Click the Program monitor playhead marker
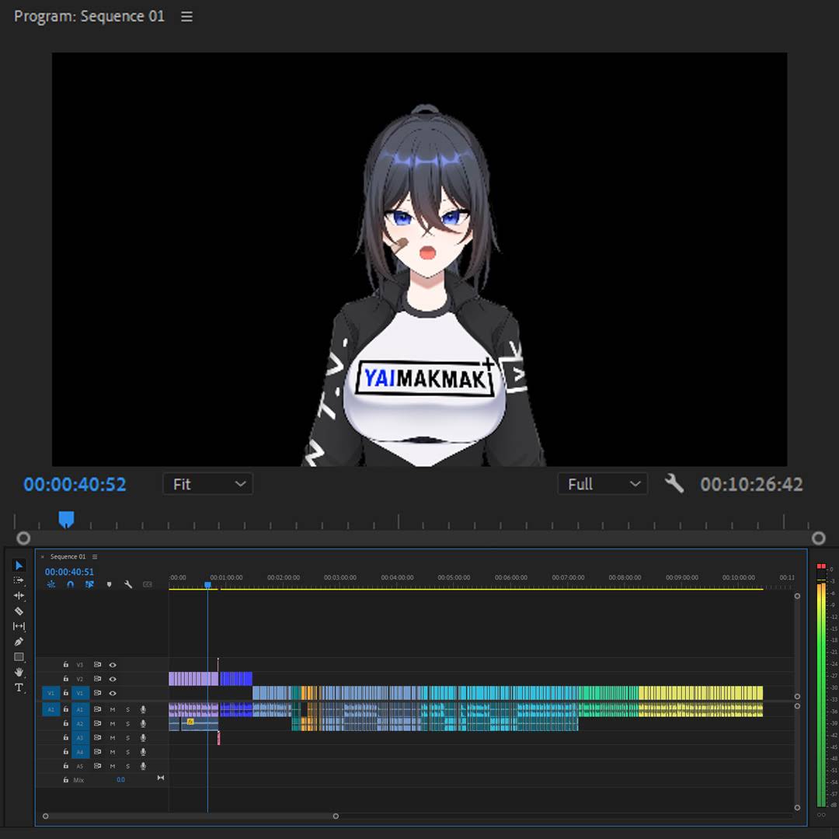The height and width of the screenshot is (839, 839). (x=66, y=519)
